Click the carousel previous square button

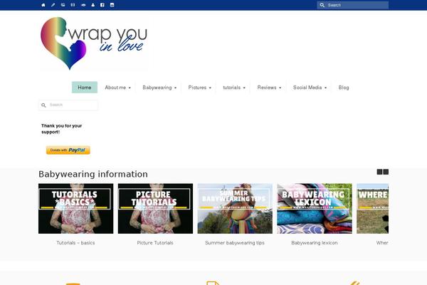coord(379,172)
